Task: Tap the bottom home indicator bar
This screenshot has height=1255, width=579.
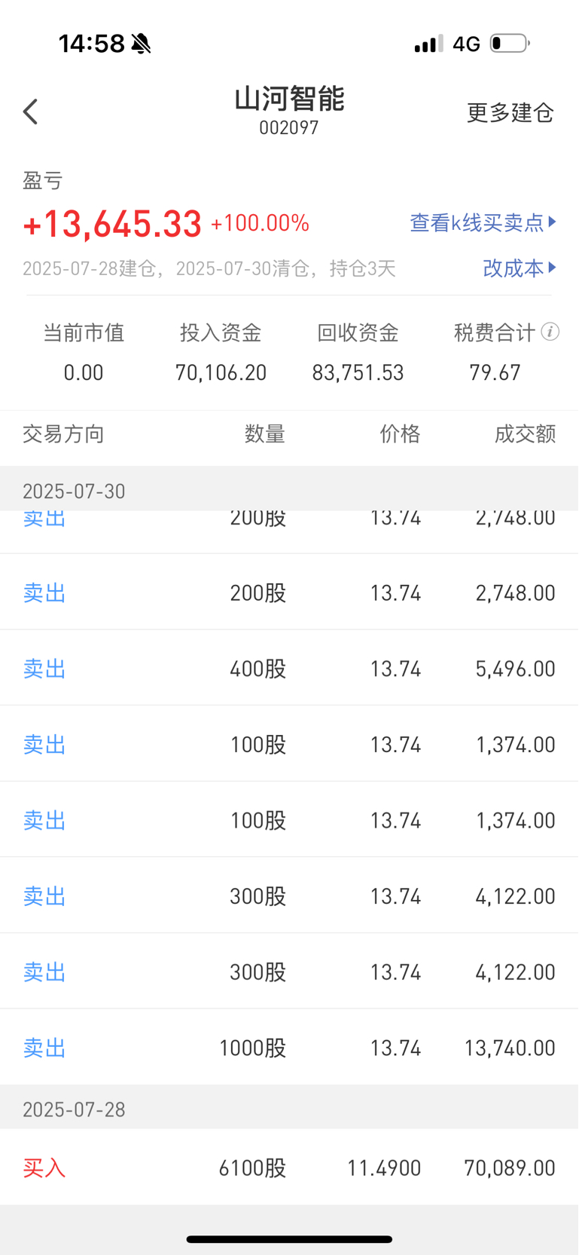Action: point(289,1239)
